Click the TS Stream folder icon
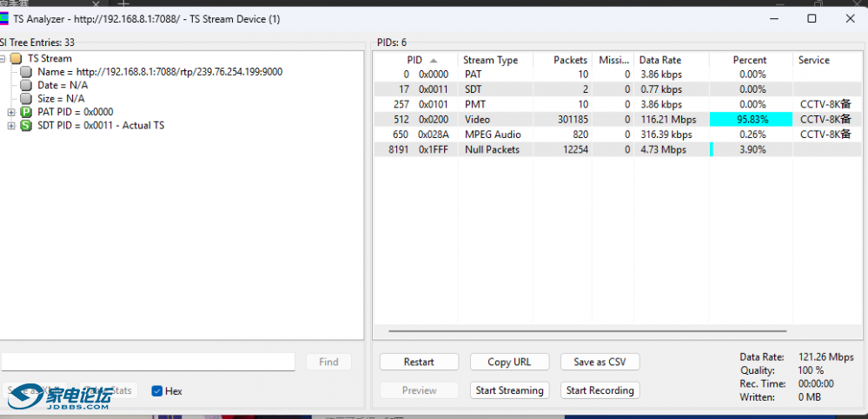The height and width of the screenshot is (419, 868). tap(17, 58)
